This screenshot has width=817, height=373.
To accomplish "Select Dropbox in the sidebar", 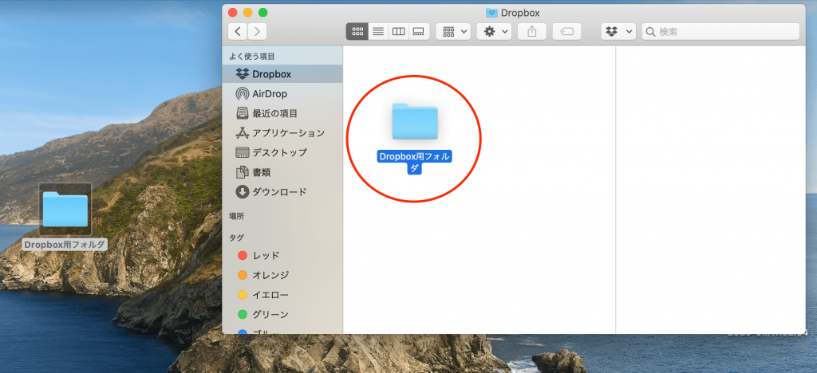I will pos(282,74).
